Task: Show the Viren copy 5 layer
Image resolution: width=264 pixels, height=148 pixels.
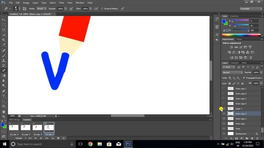Action: coord(224,98)
